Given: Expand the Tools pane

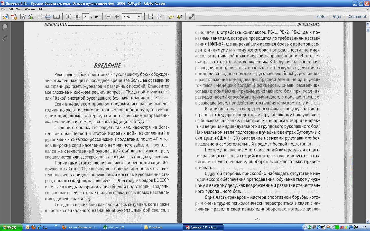Looking at the screenshot, I should click(320, 17).
